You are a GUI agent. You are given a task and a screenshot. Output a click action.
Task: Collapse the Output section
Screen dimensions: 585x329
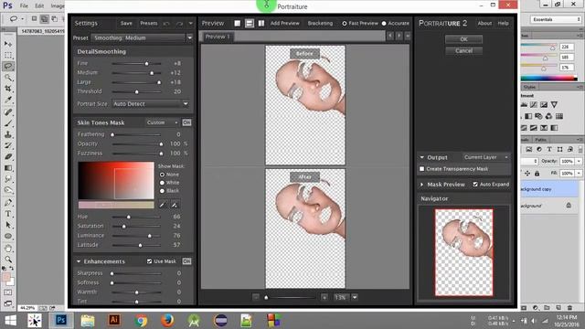click(x=422, y=157)
